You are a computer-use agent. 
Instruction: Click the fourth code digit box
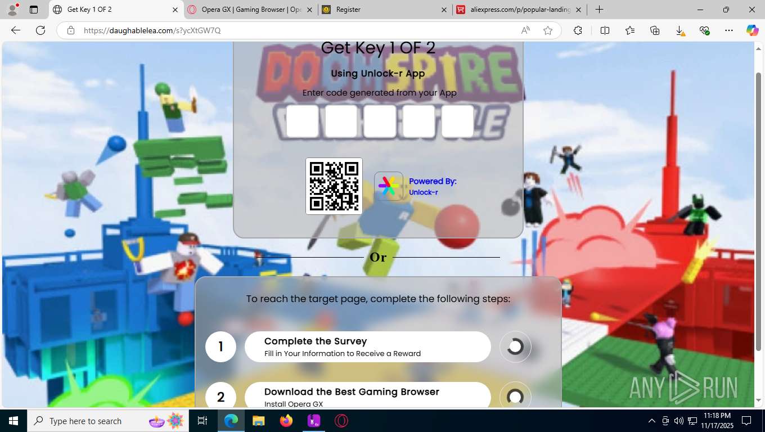(419, 121)
